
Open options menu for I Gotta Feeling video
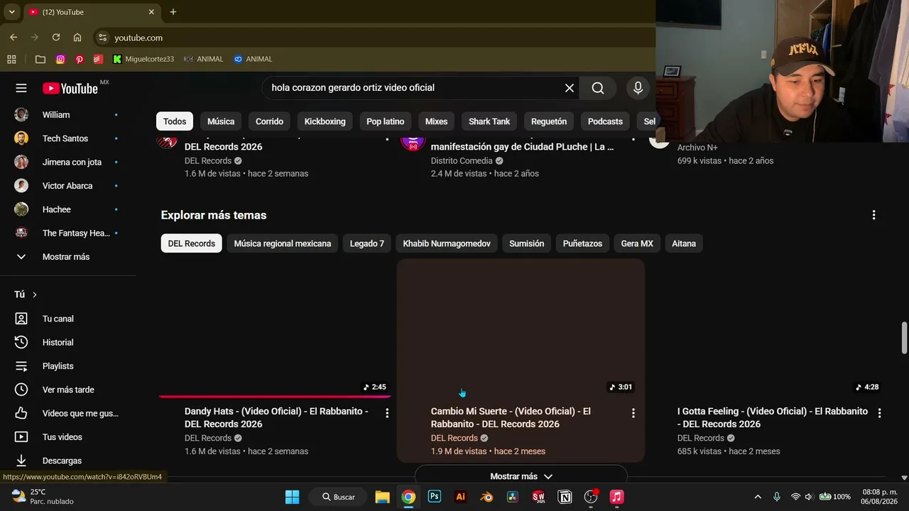879,413
